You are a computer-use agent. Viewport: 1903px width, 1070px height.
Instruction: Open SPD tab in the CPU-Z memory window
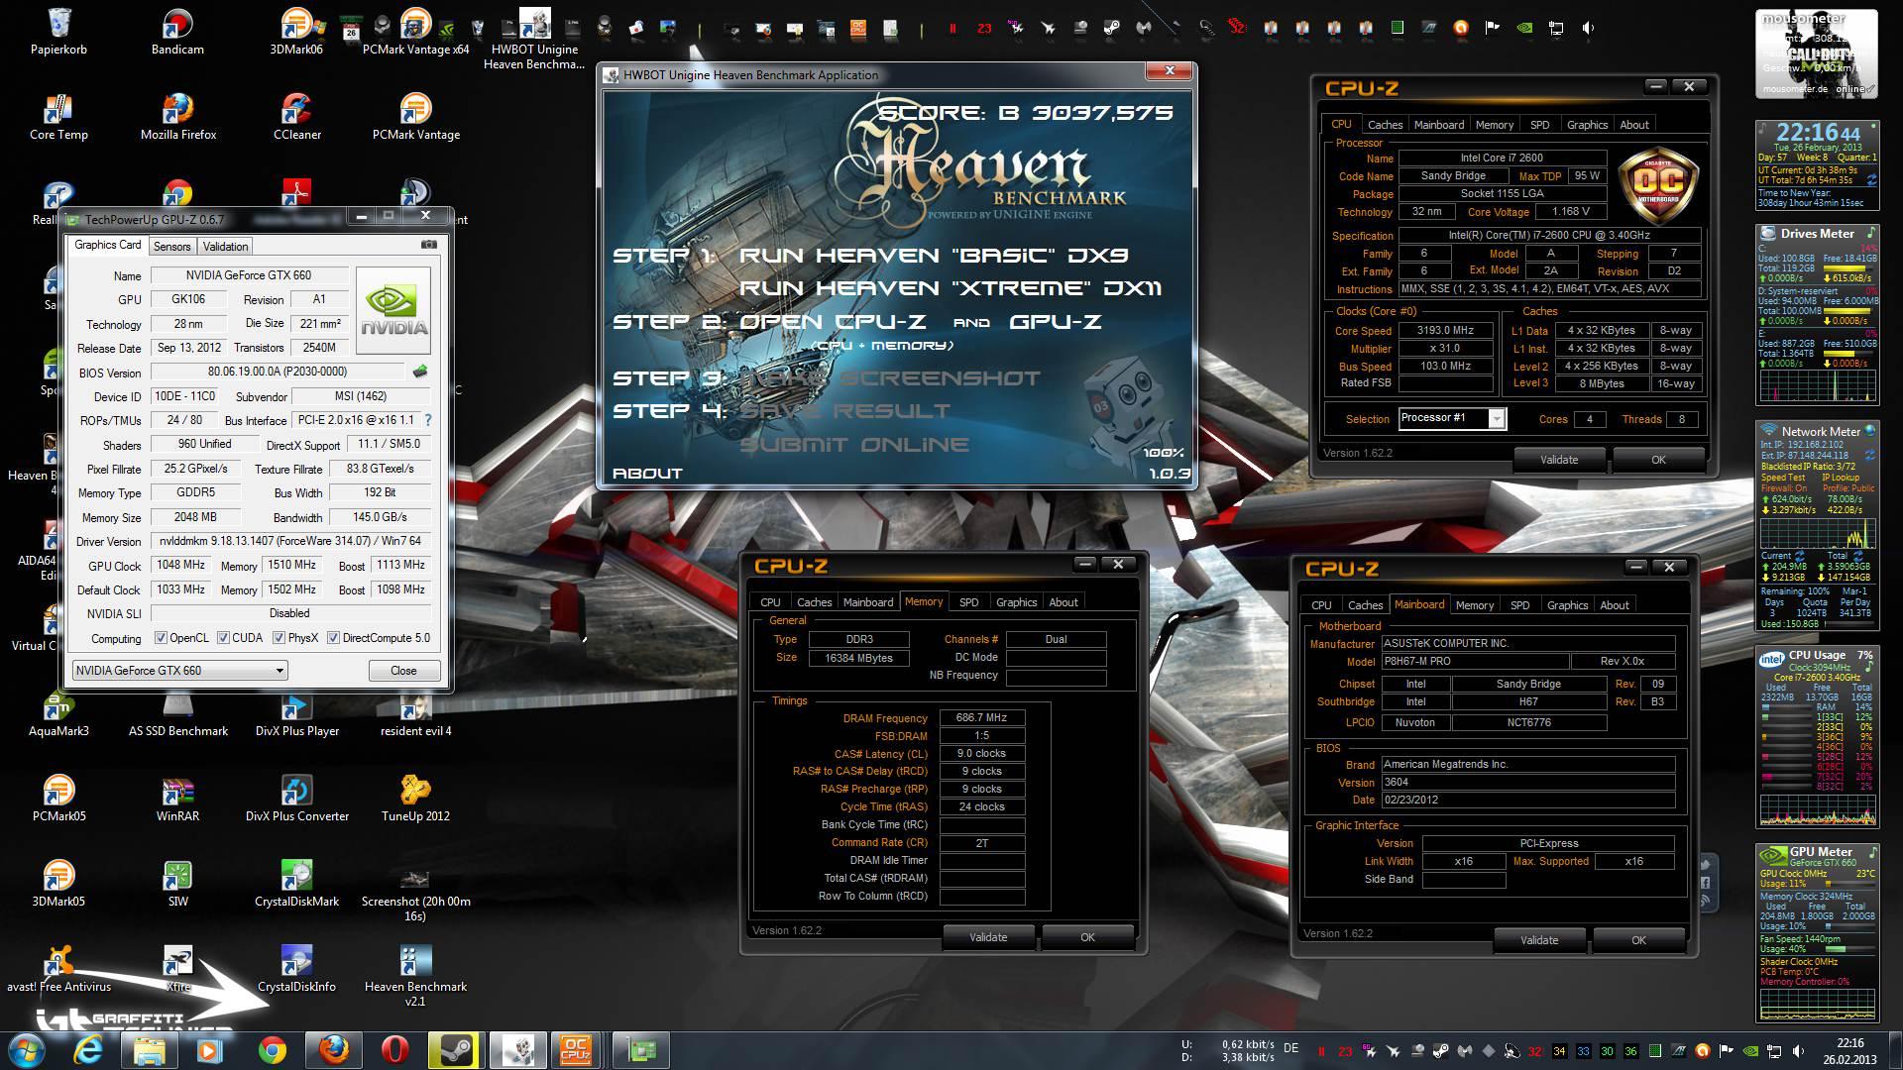tap(969, 602)
